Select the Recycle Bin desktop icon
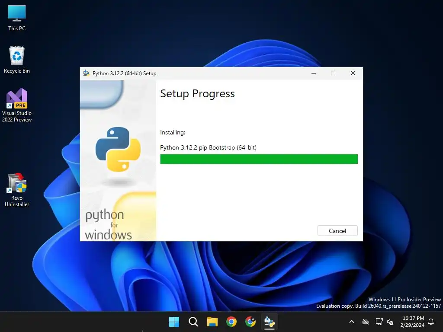 pos(17,60)
